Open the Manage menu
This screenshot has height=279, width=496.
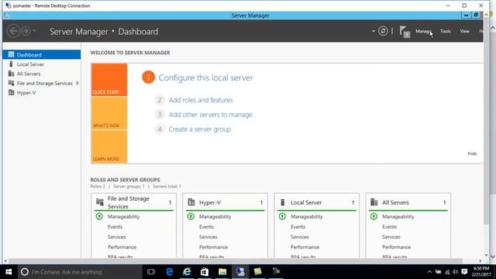[x=423, y=31]
